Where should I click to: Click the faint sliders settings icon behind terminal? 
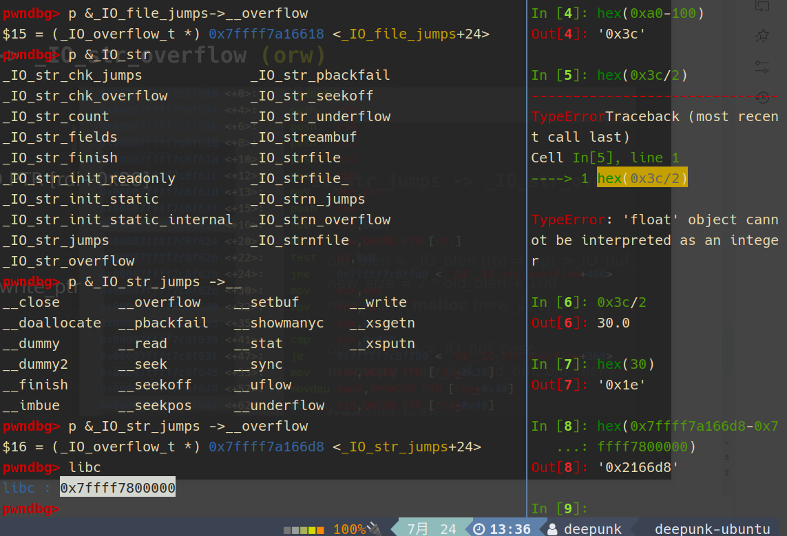point(762,66)
